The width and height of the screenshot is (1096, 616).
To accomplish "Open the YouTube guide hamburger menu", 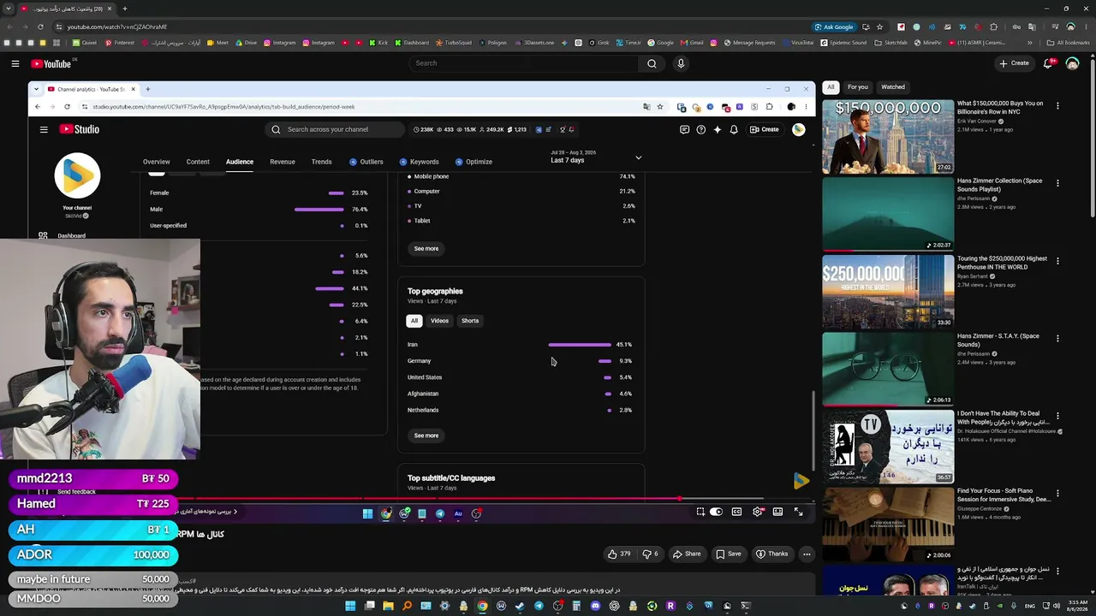I will pos(15,63).
